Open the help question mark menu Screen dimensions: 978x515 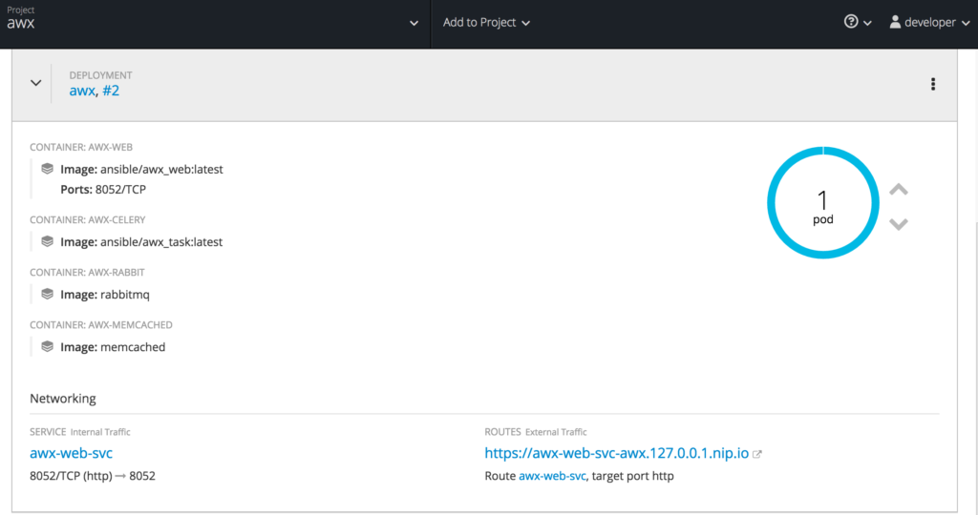[857, 22]
